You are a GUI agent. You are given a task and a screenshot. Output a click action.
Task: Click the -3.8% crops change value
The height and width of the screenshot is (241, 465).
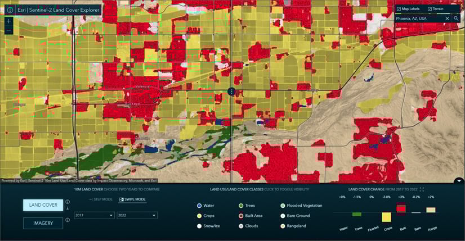coord(386,197)
